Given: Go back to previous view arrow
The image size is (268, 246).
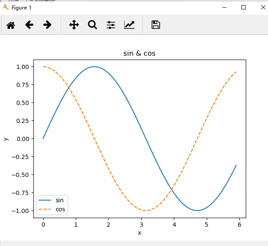Looking at the screenshot, I should (29, 25).
